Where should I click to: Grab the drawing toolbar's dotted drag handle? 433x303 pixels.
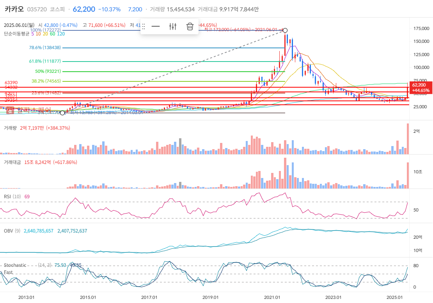[144, 26]
